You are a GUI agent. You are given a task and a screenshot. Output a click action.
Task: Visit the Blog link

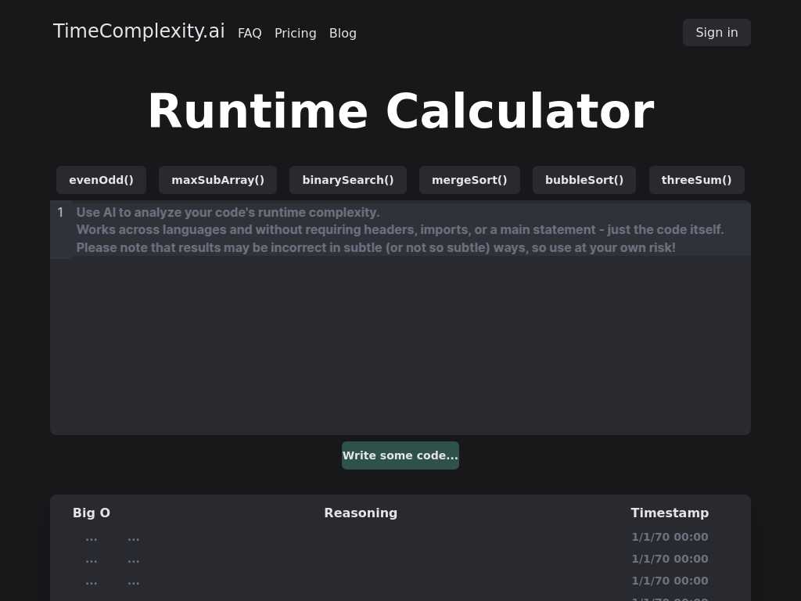point(343,33)
